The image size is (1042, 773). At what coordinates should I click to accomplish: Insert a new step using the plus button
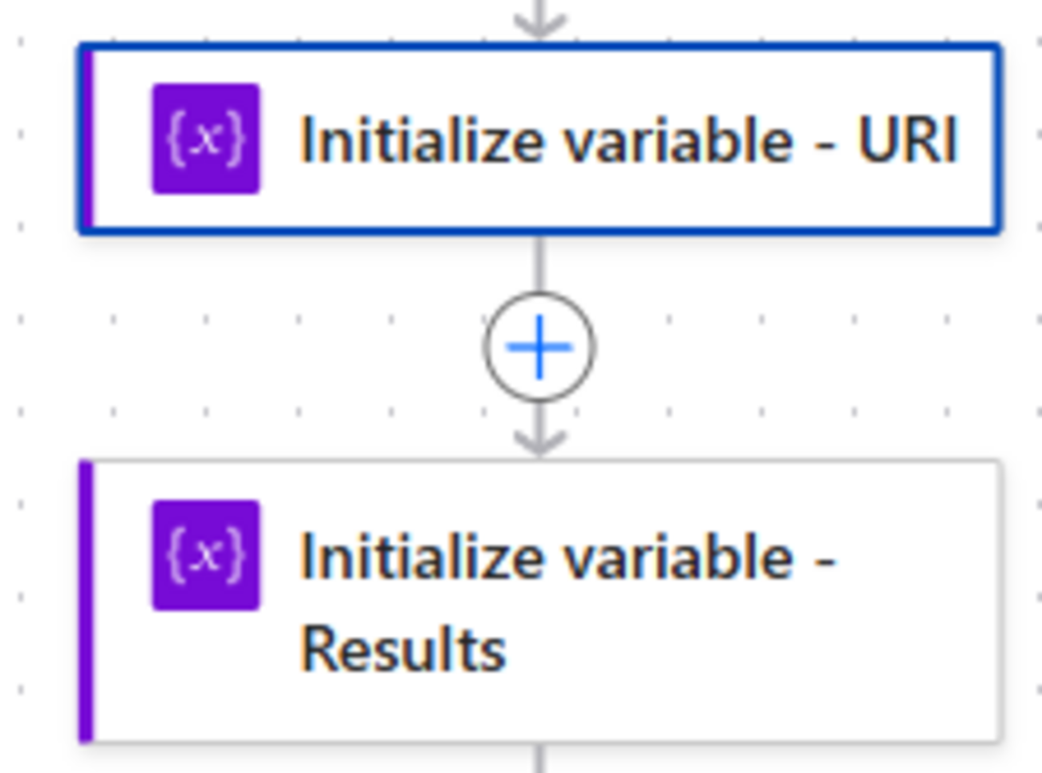(539, 347)
